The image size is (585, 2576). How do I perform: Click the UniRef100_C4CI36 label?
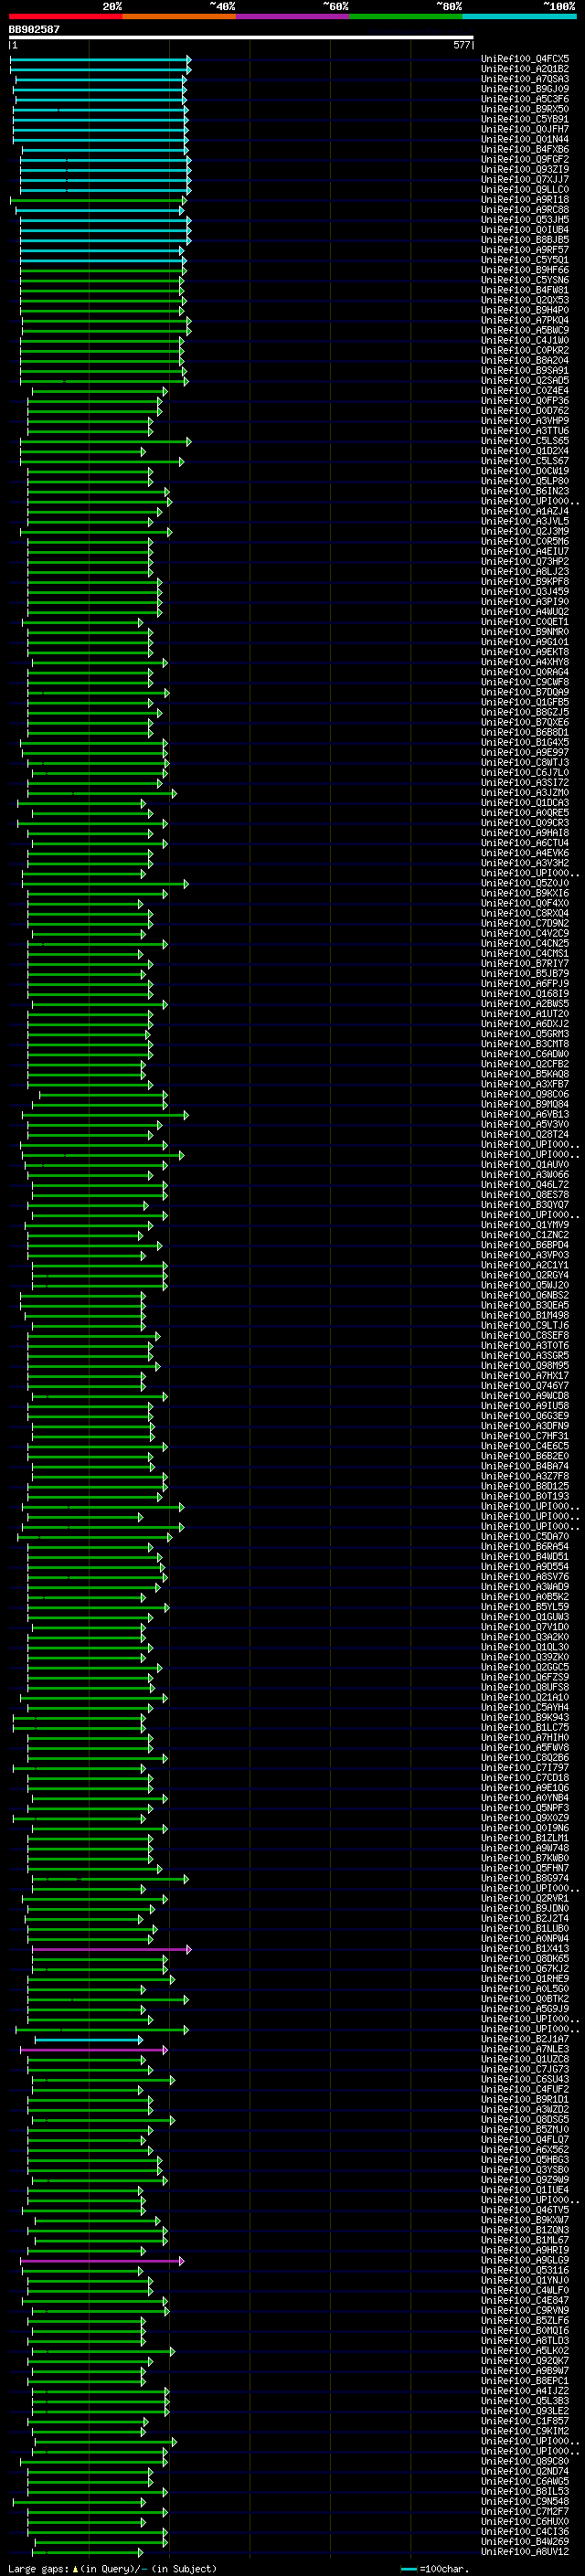[x=525, y=2532]
